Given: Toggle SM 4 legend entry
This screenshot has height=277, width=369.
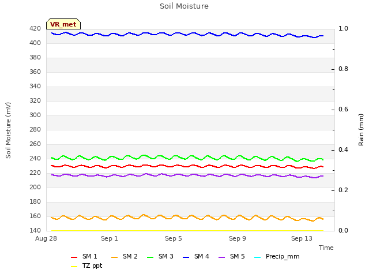Looking at the screenshot, I should (x=196, y=256).
